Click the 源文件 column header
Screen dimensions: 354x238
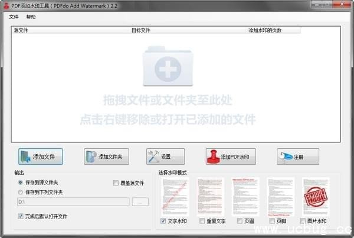[x=71, y=30]
